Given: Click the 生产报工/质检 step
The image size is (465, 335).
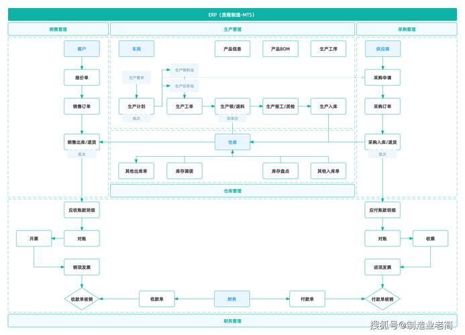Looking at the screenshot, I should [x=280, y=106].
